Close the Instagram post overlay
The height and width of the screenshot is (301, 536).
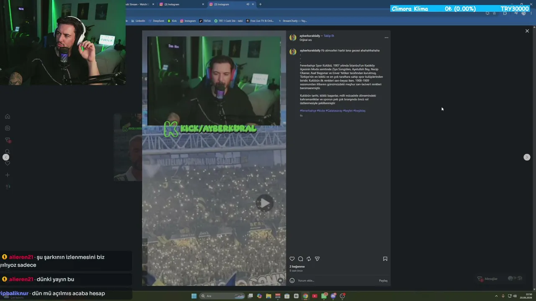[x=527, y=31]
